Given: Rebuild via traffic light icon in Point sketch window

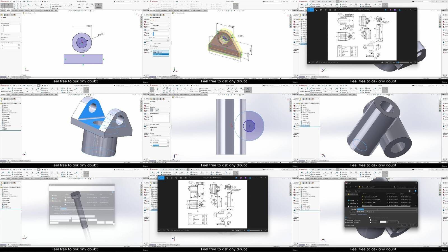Looking at the screenshot, I should tap(42, 1).
